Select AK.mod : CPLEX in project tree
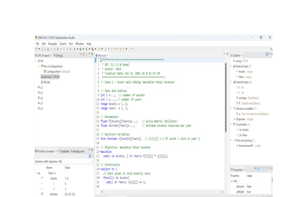 pos(50,77)
